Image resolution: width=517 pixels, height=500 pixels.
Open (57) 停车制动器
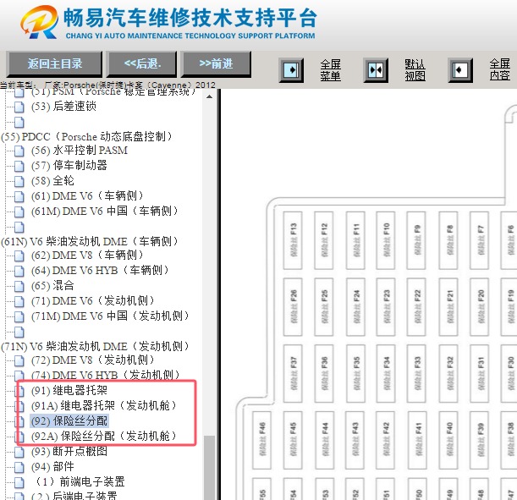[x=69, y=166]
